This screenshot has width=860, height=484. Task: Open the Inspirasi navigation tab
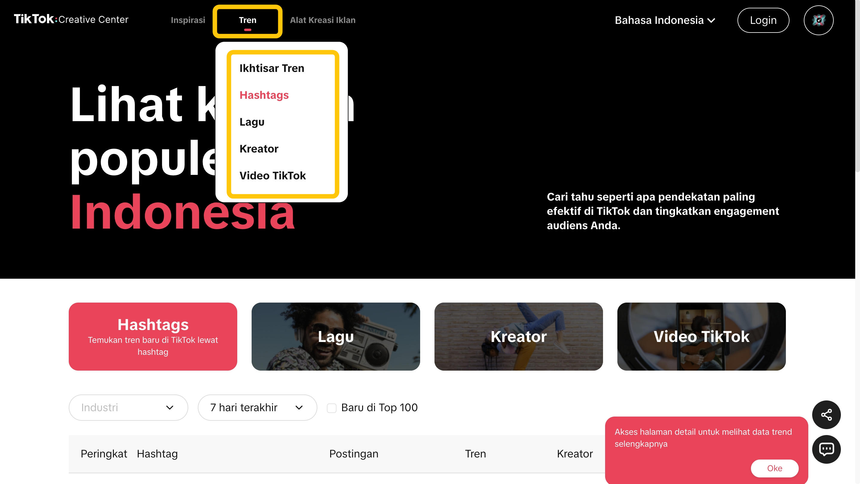[x=188, y=20]
